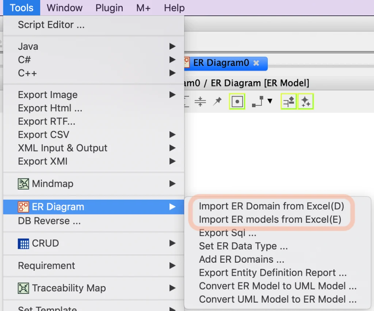Expand the Java submenu

pos(93,46)
